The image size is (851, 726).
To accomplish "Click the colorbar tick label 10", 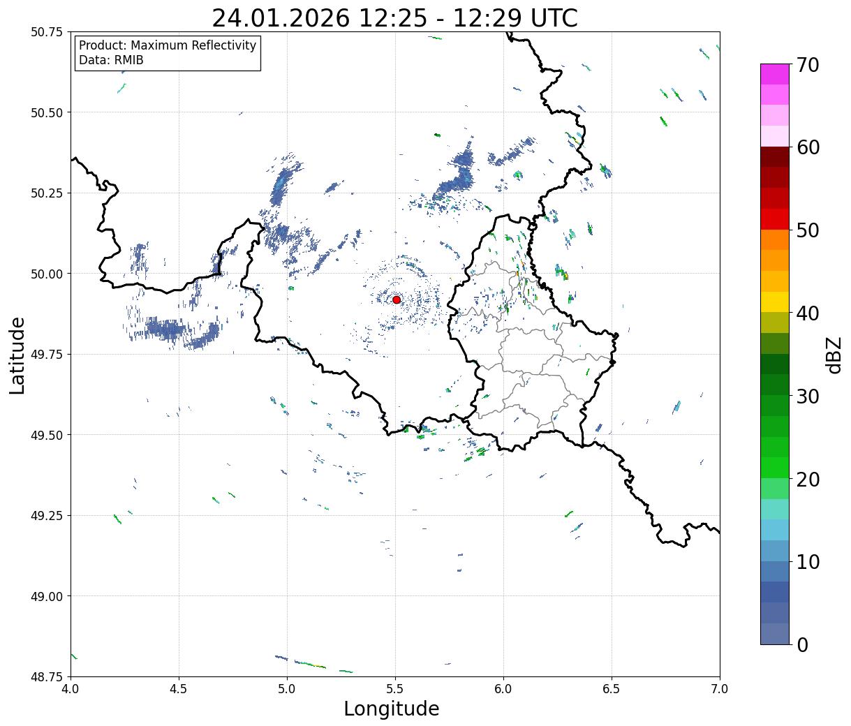I will [x=807, y=561].
